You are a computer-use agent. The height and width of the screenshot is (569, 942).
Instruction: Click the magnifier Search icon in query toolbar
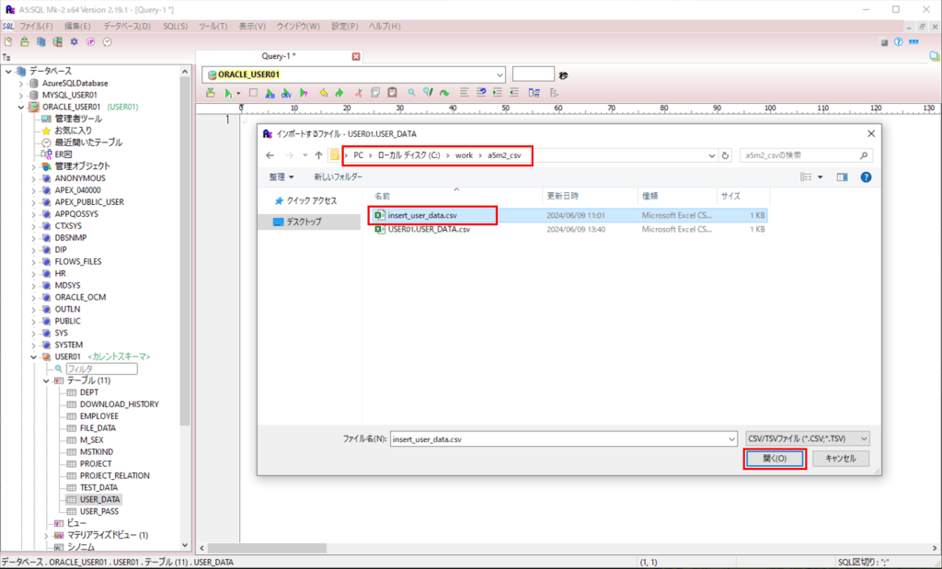(411, 93)
